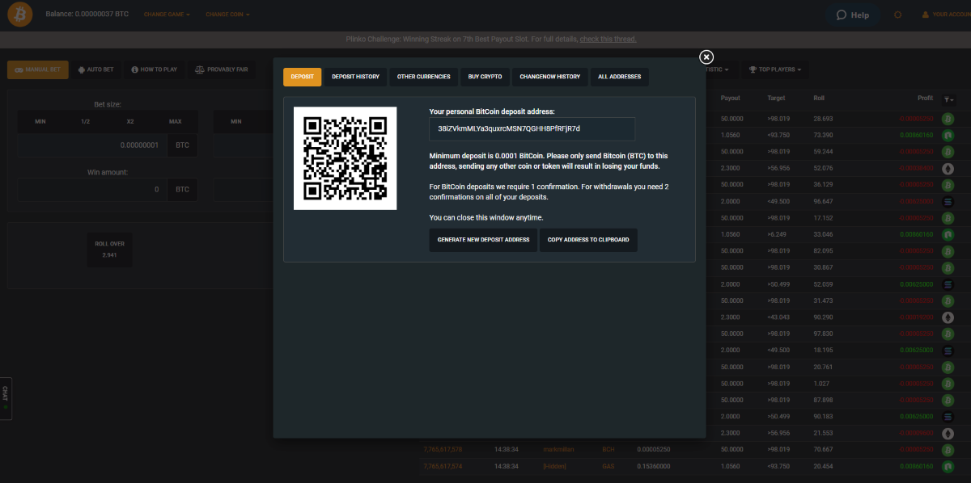Click the Ethereum coin icon in roll 21.553 row
971x483 pixels.
click(x=948, y=433)
